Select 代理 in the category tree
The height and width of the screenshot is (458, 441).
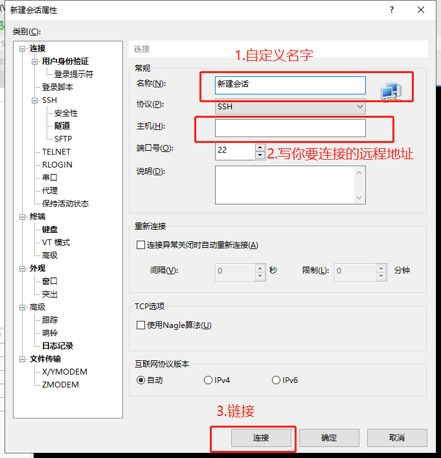tap(50, 191)
